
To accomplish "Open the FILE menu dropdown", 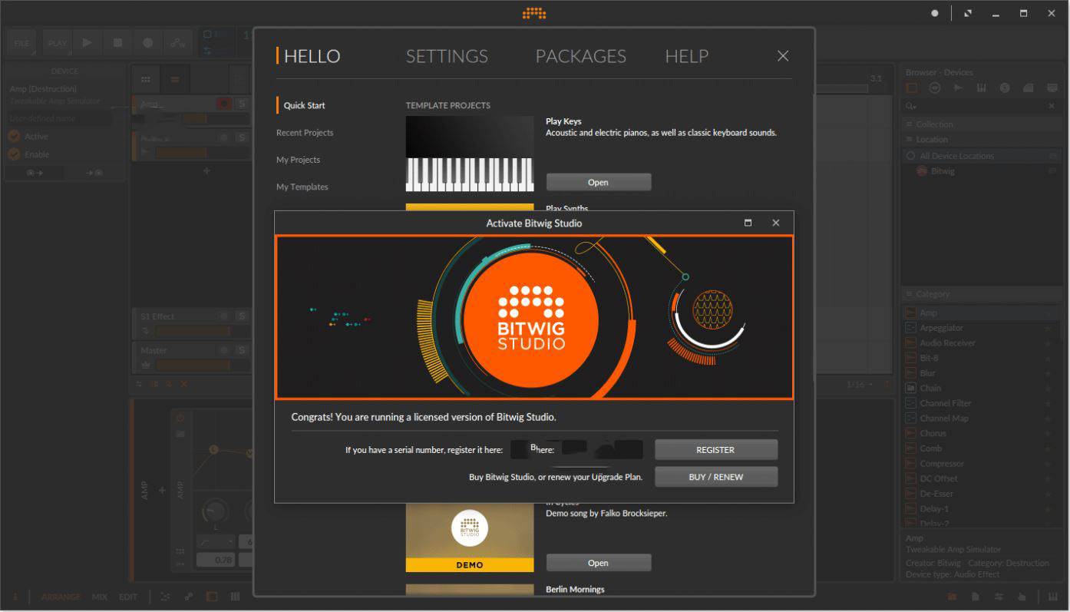I will pyautogui.click(x=21, y=43).
